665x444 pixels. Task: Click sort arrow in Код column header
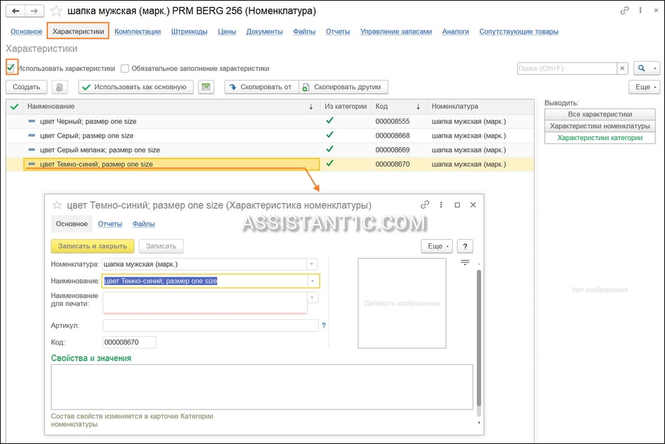(x=418, y=106)
